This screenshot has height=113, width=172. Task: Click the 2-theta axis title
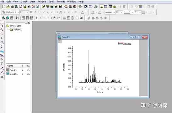coord(100,92)
